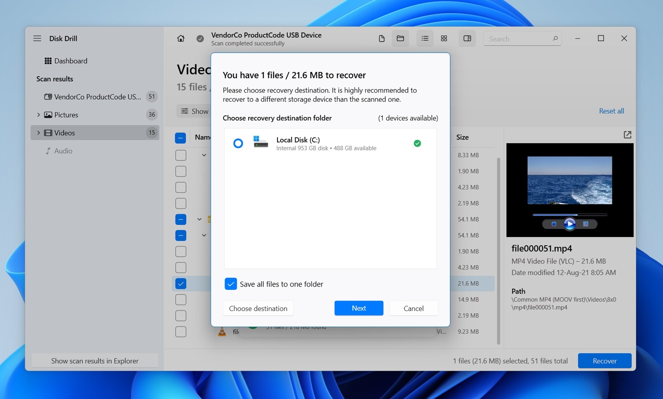Click the Local Disk (C:) drive icon
This screenshot has height=399, width=663.
point(260,142)
